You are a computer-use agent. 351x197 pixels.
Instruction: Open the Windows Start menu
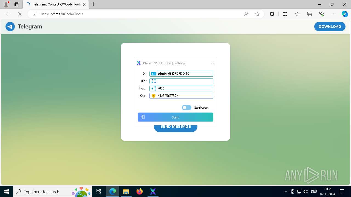tap(7, 192)
